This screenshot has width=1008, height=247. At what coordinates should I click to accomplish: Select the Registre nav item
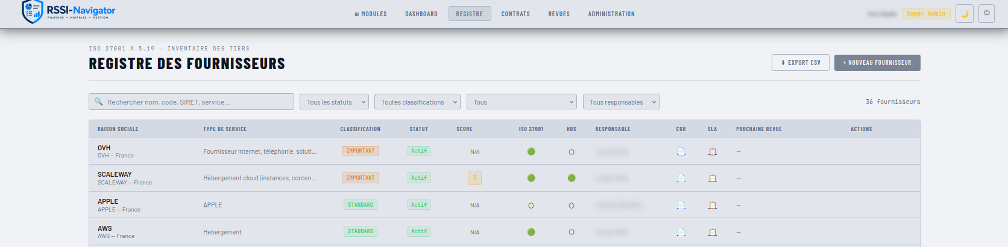[x=470, y=14]
